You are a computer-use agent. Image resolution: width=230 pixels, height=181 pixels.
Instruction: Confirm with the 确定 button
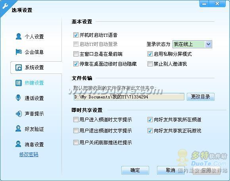135,170
